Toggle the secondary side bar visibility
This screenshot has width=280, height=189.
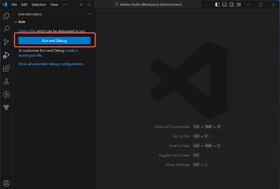tap(232, 5)
